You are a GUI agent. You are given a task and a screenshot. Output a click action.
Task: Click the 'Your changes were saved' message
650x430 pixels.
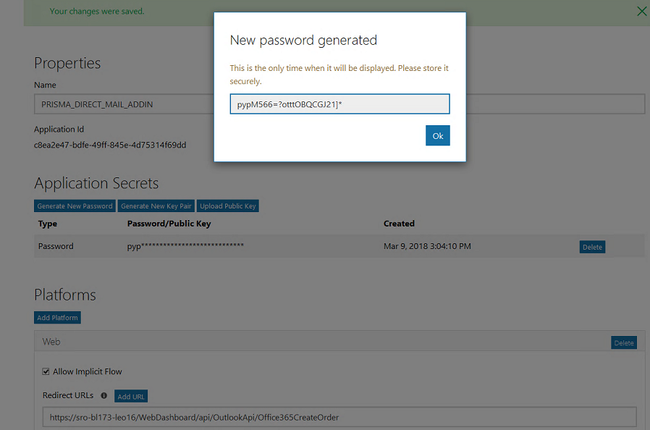tap(97, 12)
